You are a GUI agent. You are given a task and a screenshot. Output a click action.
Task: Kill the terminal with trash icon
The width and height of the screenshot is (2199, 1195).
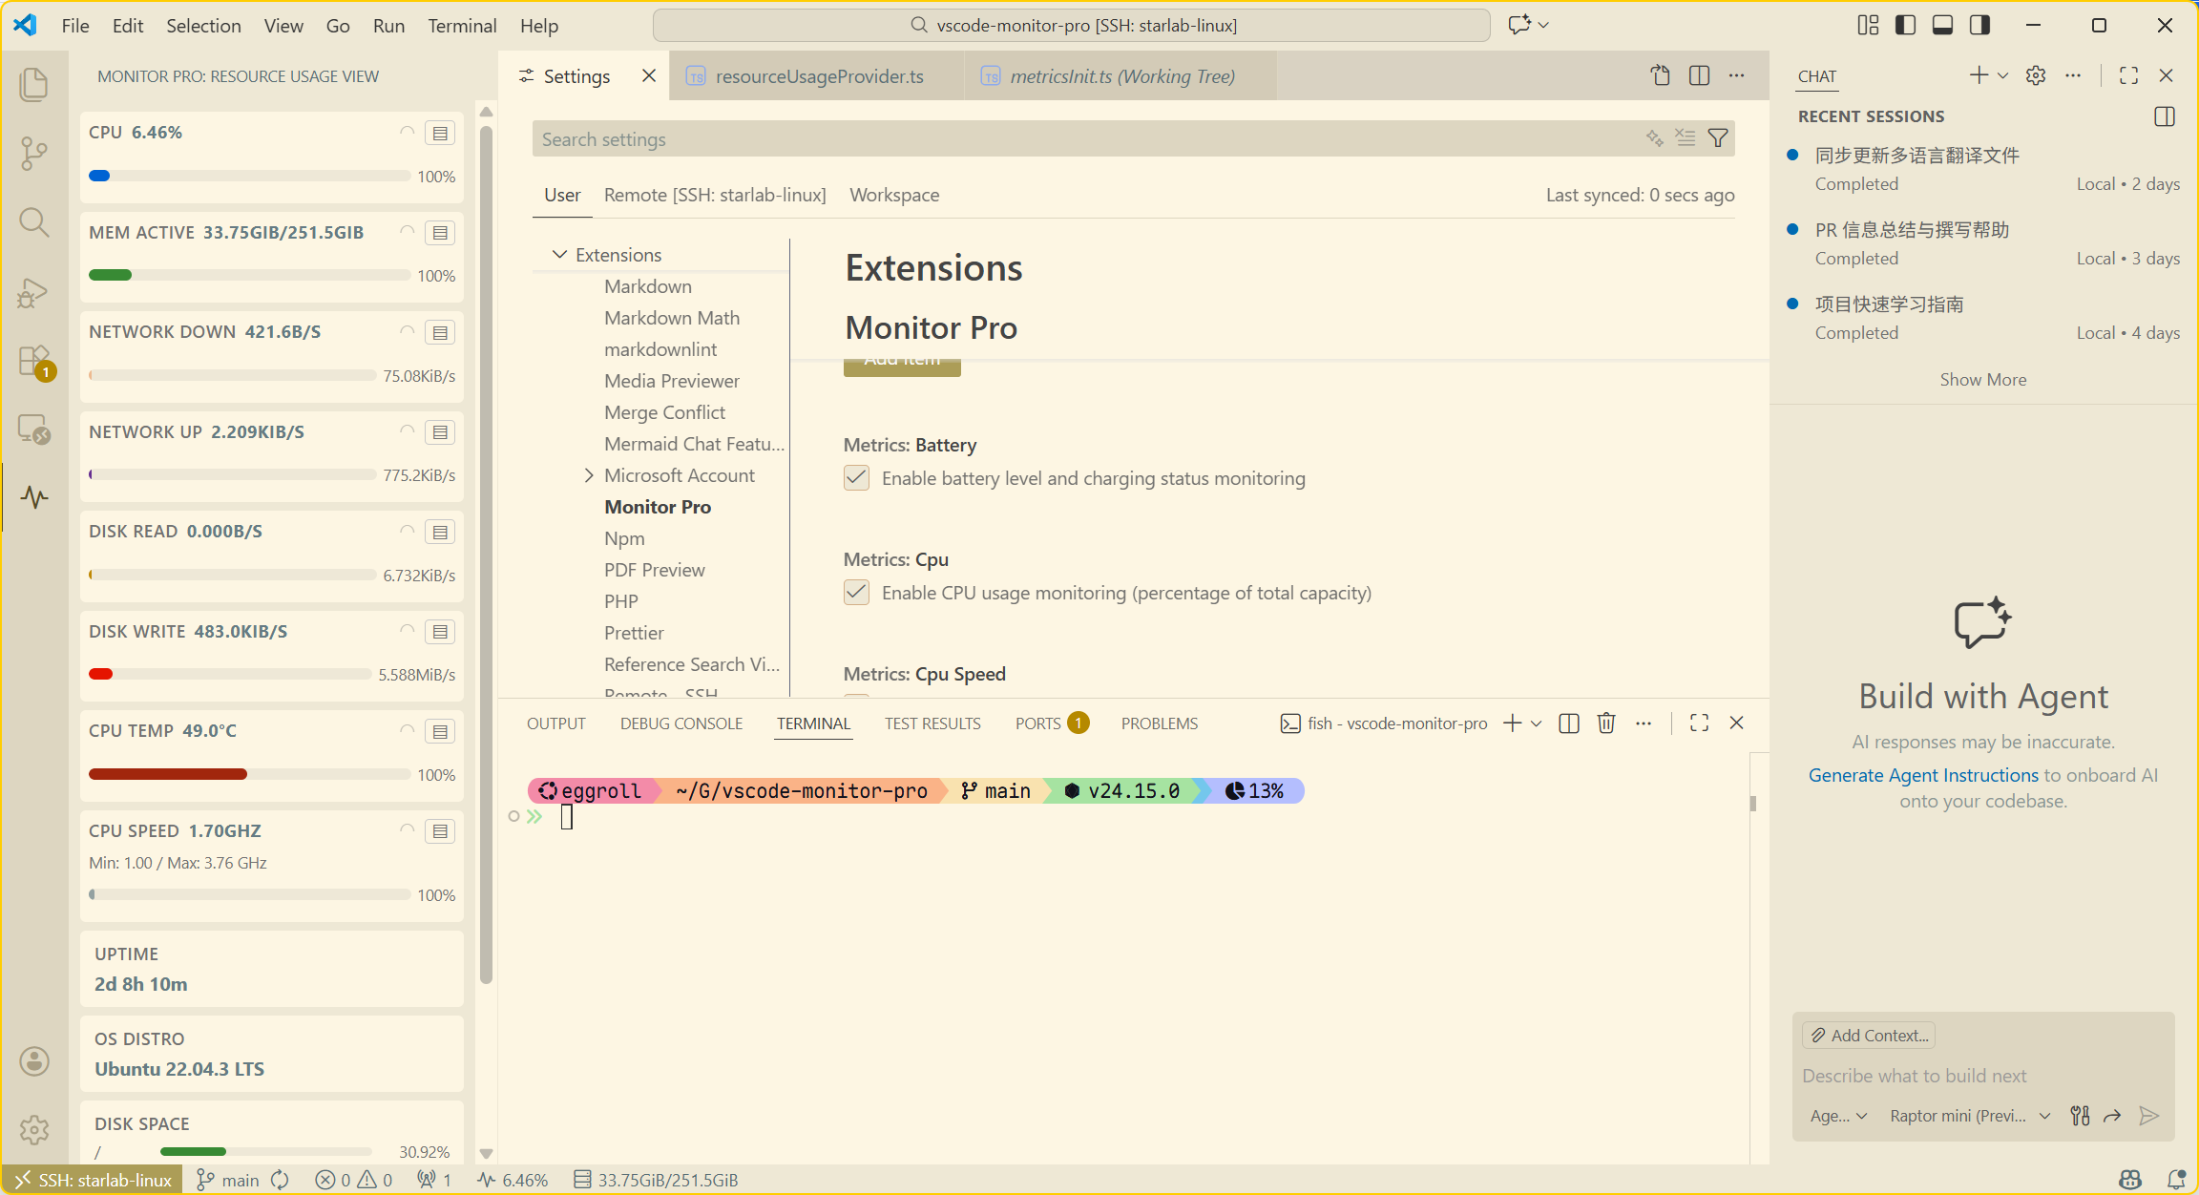(1606, 723)
